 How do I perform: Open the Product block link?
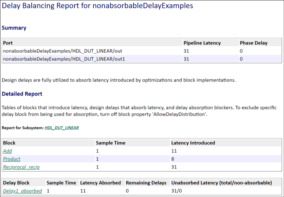click(x=12, y=159)
